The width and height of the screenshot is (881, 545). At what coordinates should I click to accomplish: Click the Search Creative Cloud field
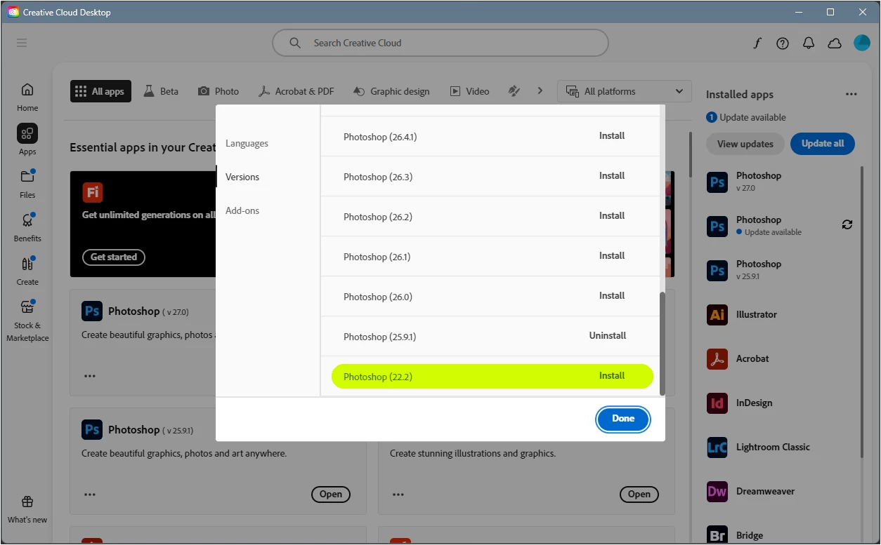tap(440, 43)
